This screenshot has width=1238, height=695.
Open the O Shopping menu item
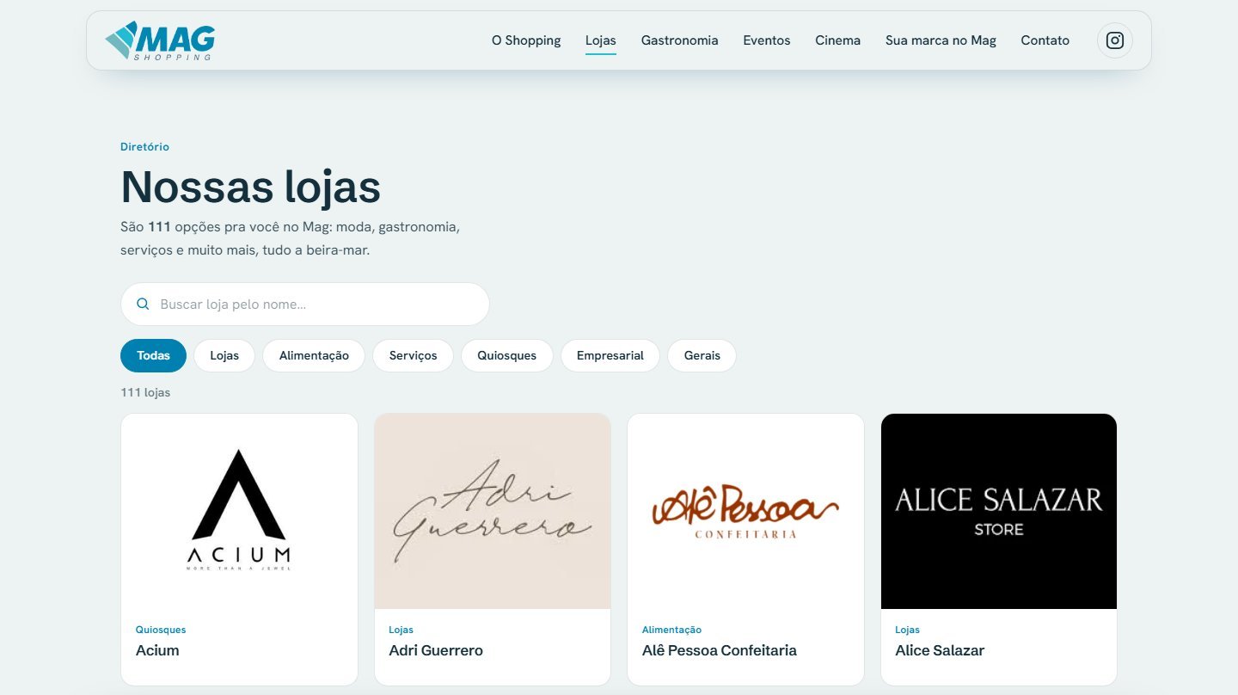coord(526,40)
